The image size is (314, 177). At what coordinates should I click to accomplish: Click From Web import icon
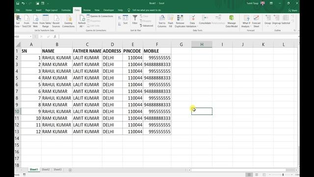click(x=35, y=21)
